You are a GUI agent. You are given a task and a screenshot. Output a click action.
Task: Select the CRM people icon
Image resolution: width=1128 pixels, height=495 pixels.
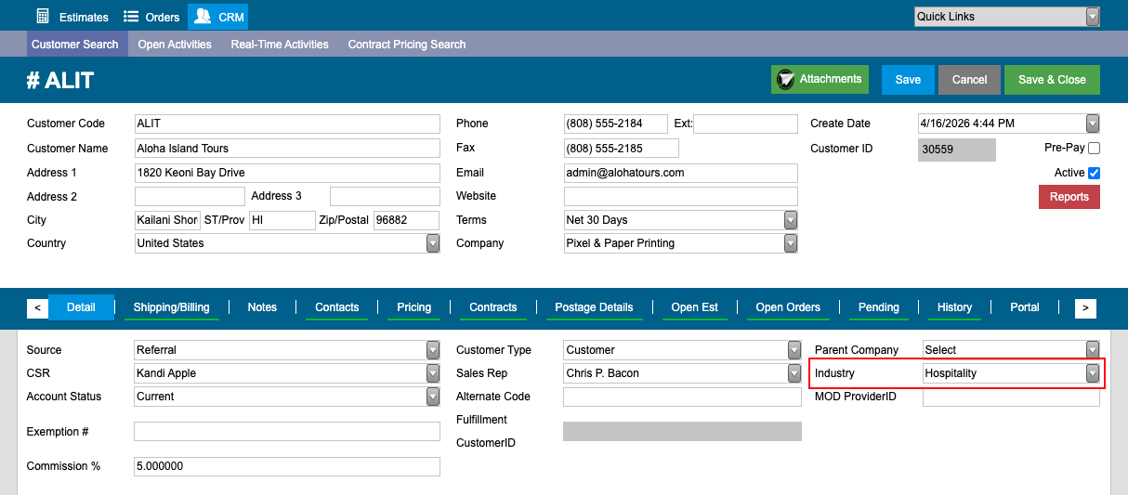[203, 17]
